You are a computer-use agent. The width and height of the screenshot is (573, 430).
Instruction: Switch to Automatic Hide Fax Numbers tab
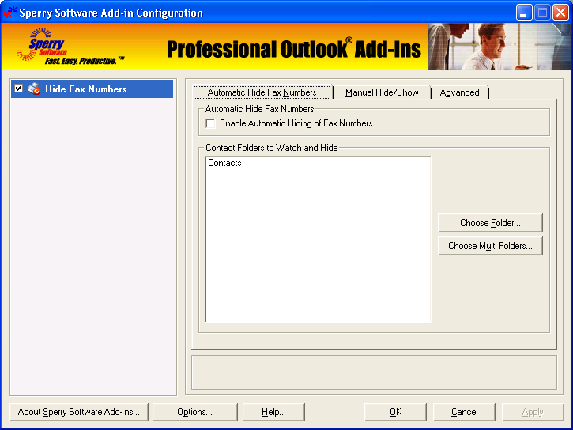point(262,92)
